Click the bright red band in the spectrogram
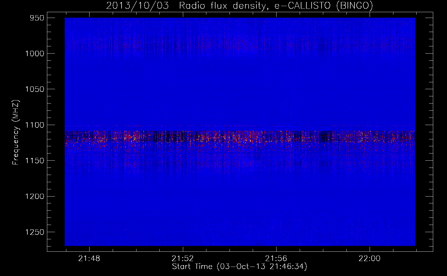Screen dimensions: 447x276 pos(240,138)
